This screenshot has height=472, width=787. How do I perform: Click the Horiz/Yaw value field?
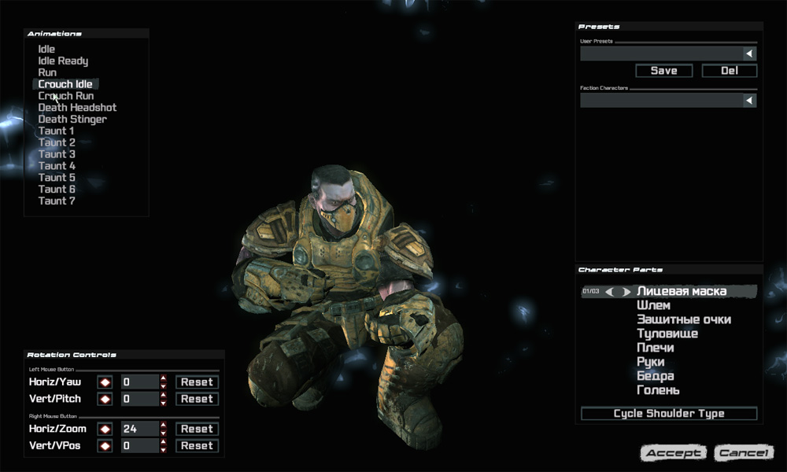click(x=140, y=382)
